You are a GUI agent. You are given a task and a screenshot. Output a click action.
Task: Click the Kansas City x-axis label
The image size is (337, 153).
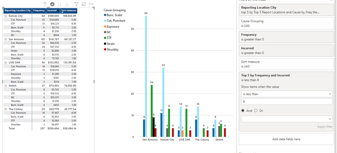click(167, 140)
